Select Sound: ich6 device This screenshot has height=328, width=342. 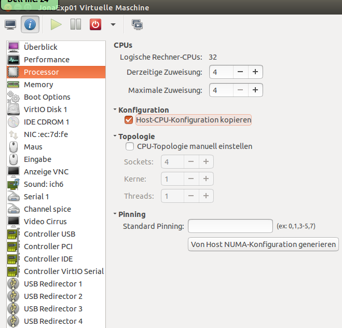(x=44, y=184)
